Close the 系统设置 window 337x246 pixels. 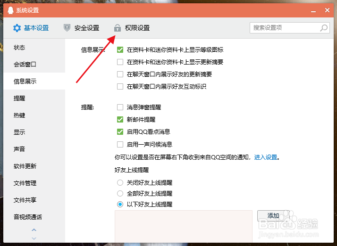(327, 10)
